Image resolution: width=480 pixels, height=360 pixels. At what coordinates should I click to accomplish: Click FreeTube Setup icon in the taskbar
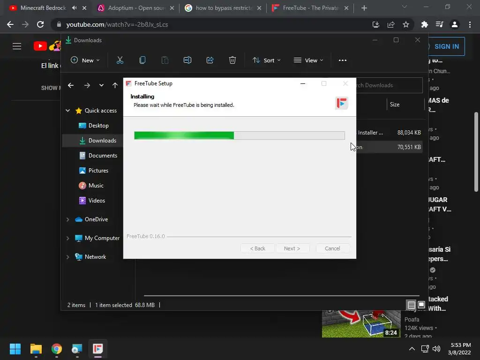(97, 349)
